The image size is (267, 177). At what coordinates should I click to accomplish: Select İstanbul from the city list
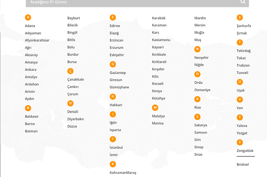pyautogui.click(x=116, y=147)
